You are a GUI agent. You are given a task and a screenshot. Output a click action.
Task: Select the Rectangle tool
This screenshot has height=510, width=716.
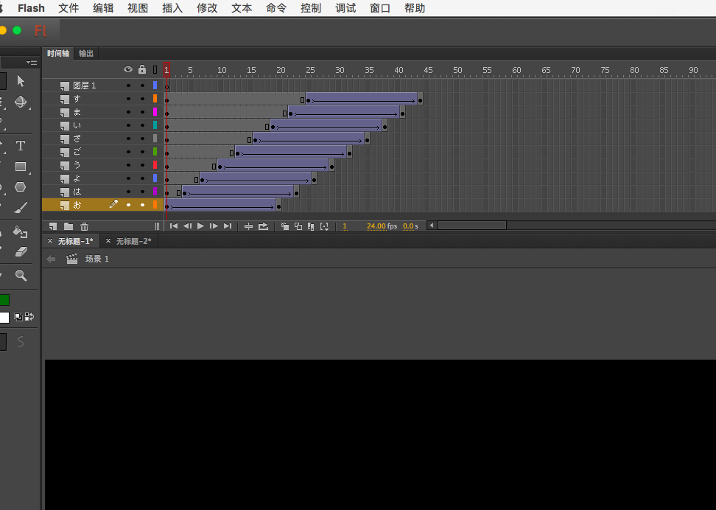click(21, 167)
